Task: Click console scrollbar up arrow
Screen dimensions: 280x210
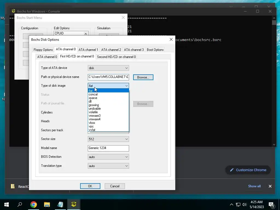Action: click(x=274, y=18)
